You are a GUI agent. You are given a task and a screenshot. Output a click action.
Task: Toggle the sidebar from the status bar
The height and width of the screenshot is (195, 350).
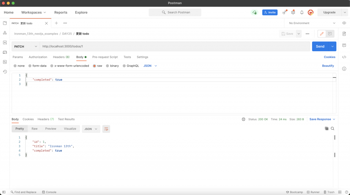click(x=4, y=192)
